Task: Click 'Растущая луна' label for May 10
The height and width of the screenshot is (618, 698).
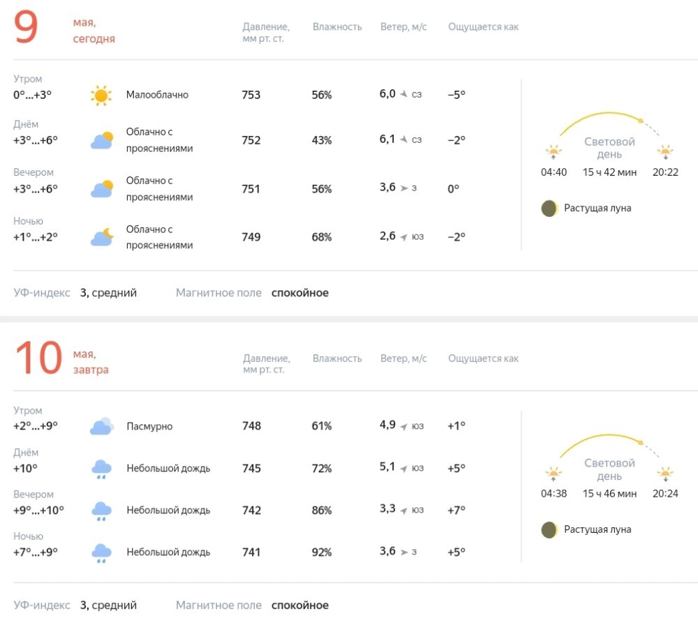Action: click(597, 529)
